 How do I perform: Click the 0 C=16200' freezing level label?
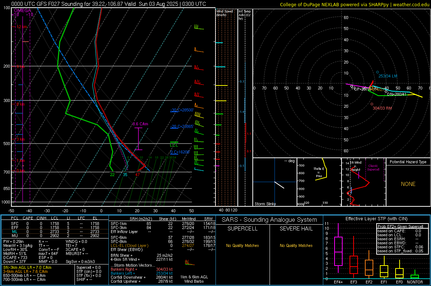point(180,152)
